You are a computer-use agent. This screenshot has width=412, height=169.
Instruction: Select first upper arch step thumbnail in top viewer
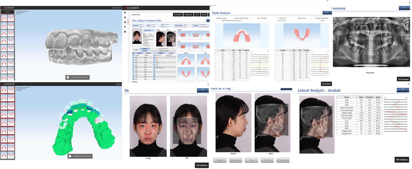click(4, 18)
